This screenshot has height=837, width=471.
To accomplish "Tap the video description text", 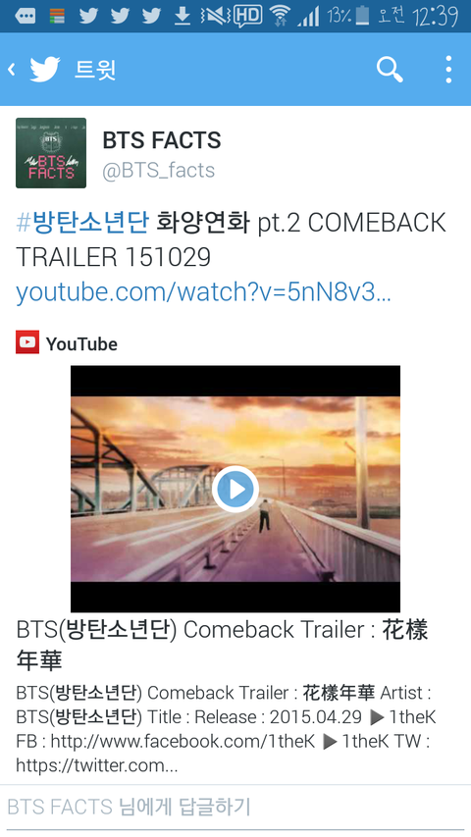I will click(226, 729).
